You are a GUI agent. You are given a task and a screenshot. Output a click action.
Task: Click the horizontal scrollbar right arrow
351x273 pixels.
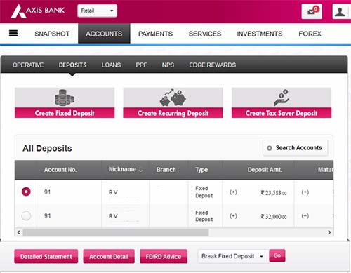[329, 232]
